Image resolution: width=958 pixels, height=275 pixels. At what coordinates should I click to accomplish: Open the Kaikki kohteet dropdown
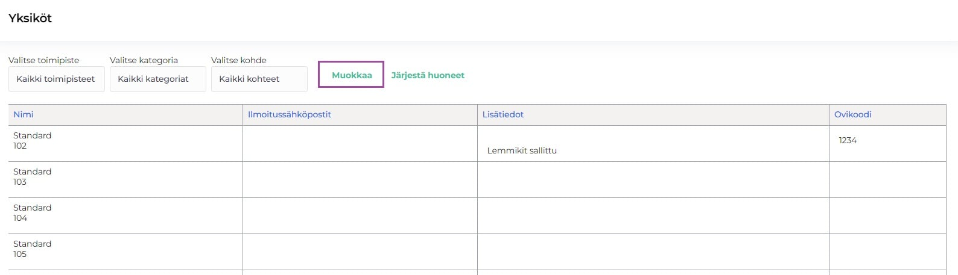click(259, 79)
